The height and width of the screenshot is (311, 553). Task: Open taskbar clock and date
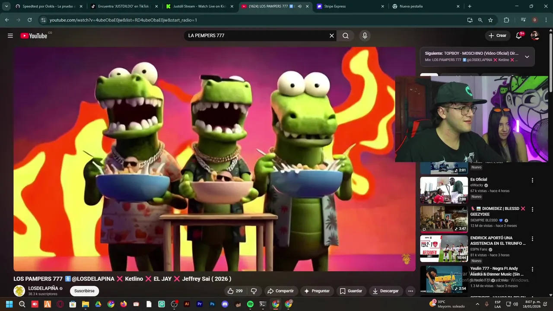(x=532, y=304)
